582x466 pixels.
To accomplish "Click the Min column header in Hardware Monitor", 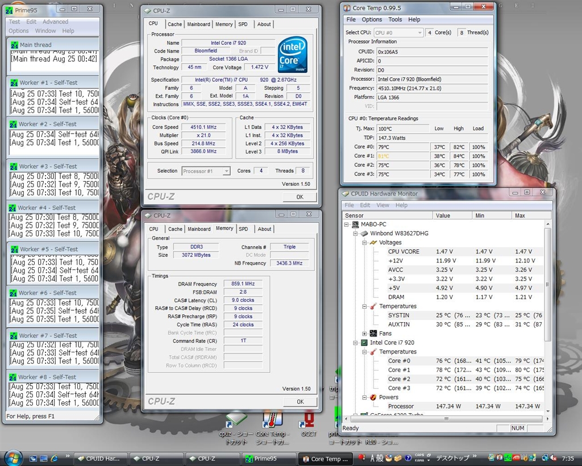I will (x=492, y=215).
